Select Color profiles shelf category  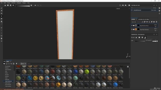tap(8, 86)
